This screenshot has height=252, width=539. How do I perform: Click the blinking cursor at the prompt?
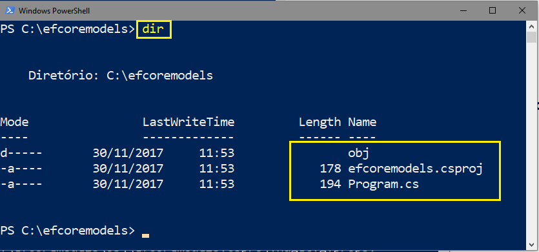pyautogui.click(x=145, y=236)
